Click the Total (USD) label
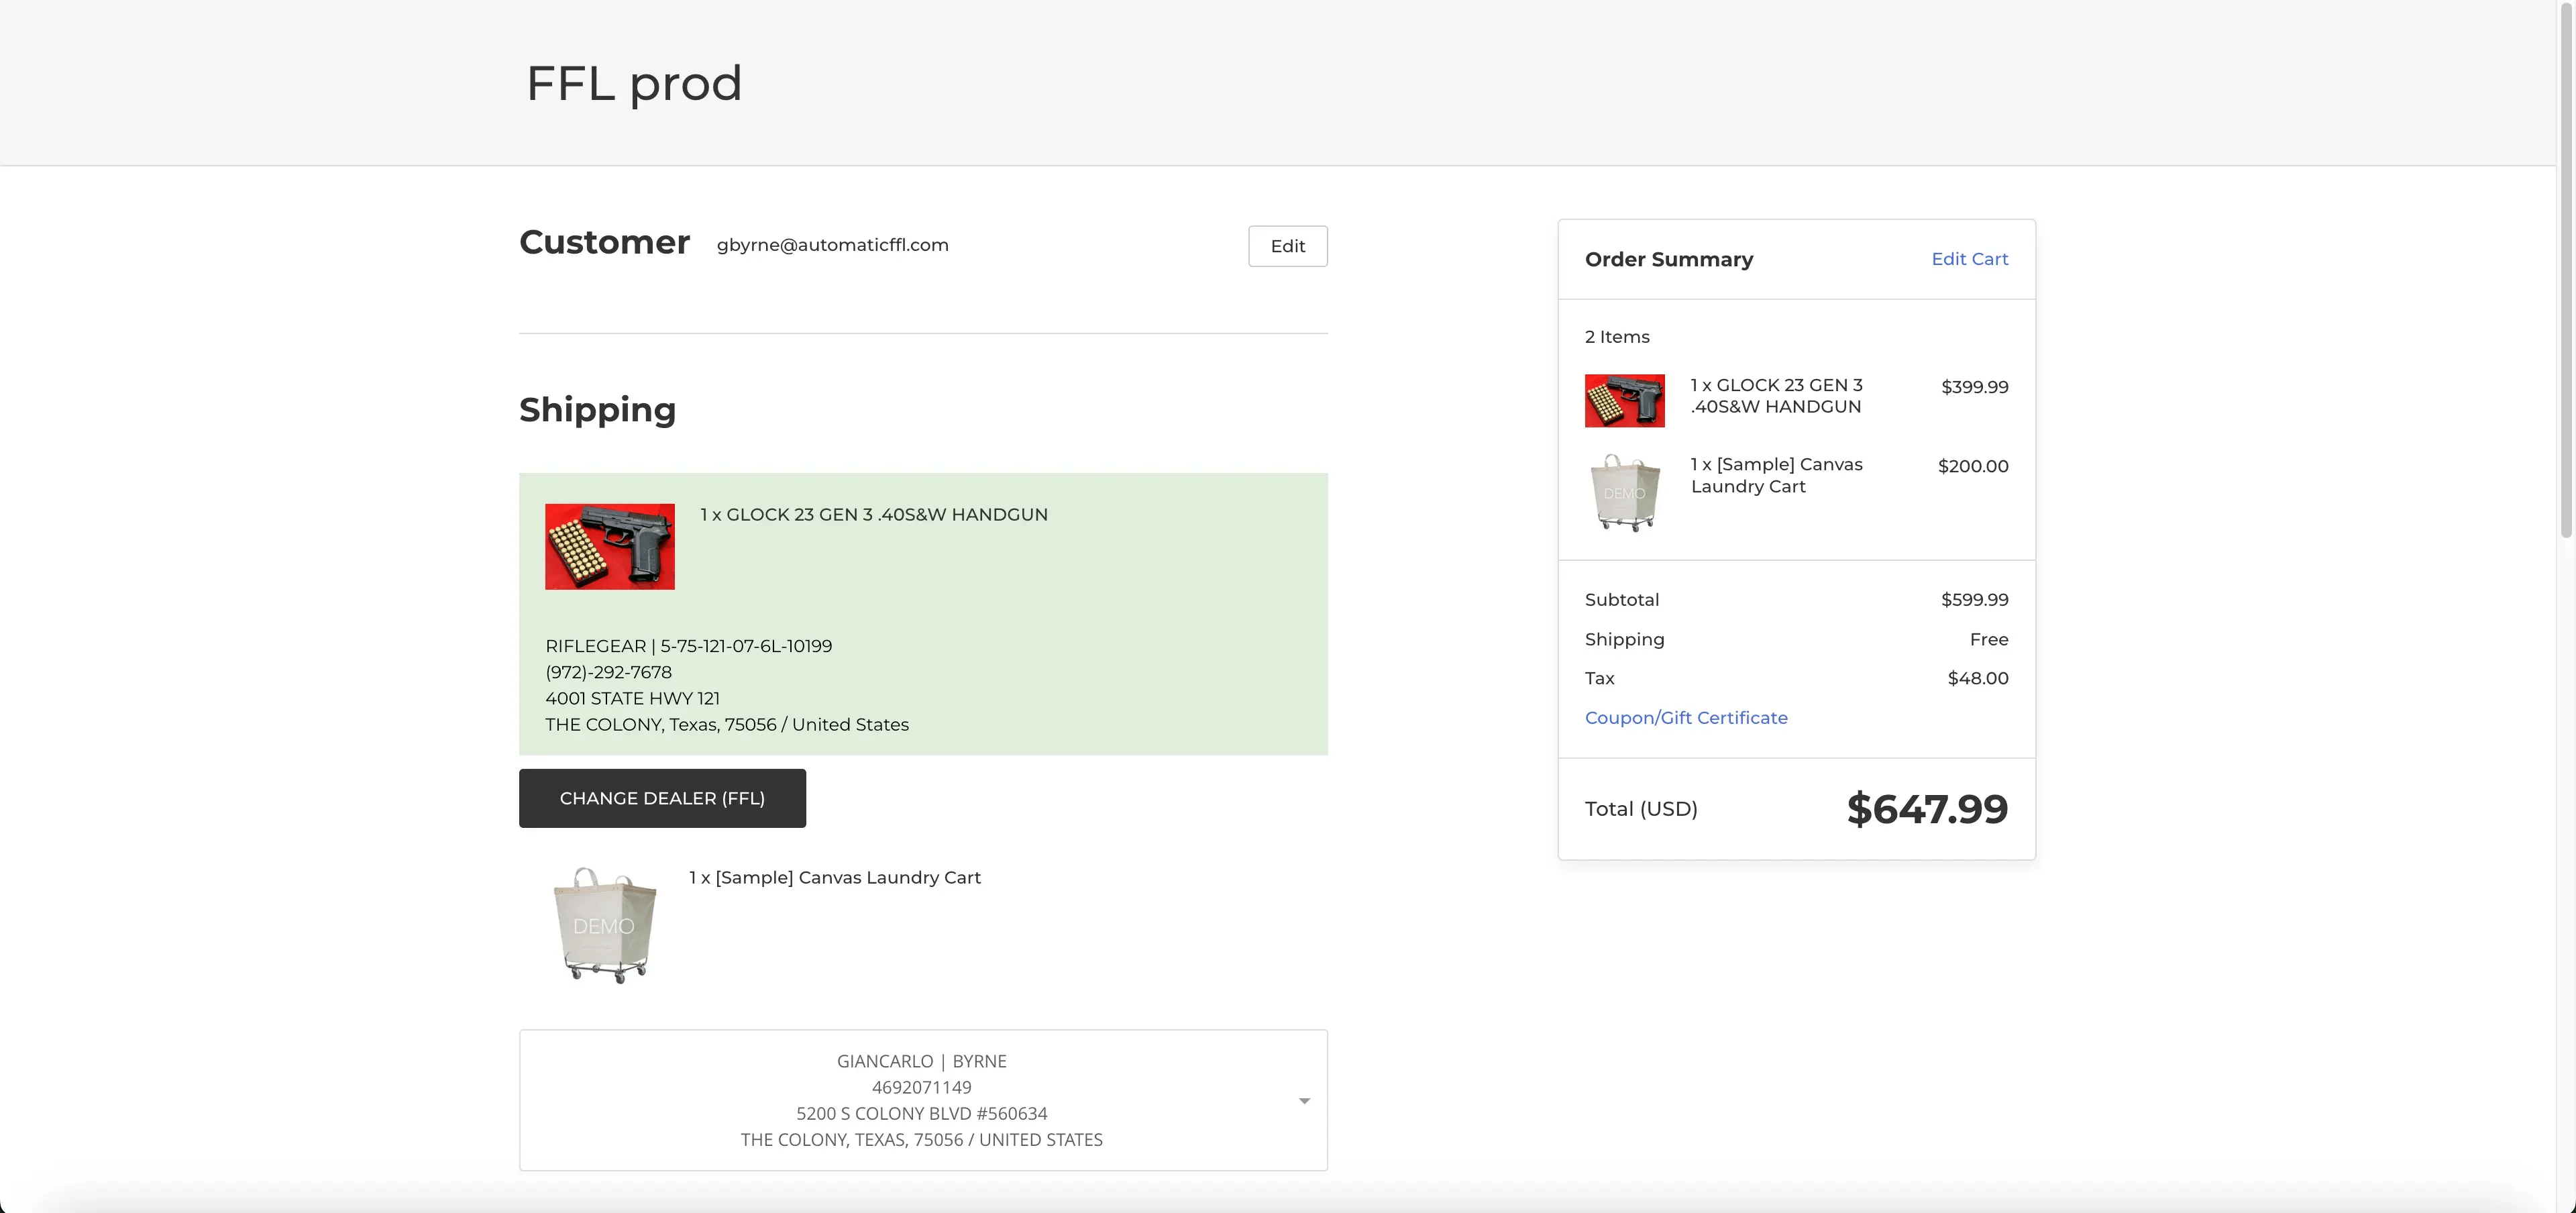 coord(1641,809)
